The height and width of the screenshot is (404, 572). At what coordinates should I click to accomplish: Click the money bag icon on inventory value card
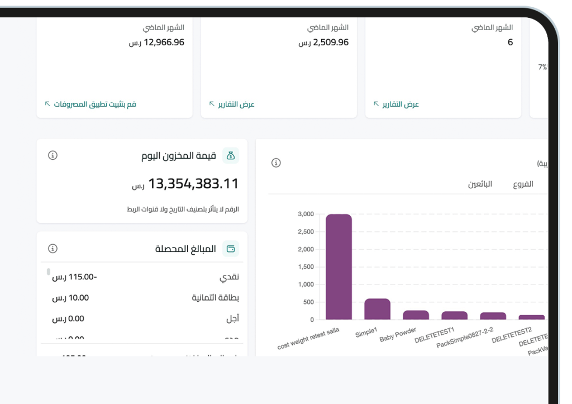coord(231,156)
